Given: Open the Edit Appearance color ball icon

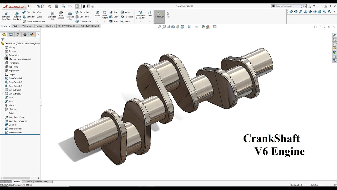Looking at the screenshot, I should (x=203, y=27).
